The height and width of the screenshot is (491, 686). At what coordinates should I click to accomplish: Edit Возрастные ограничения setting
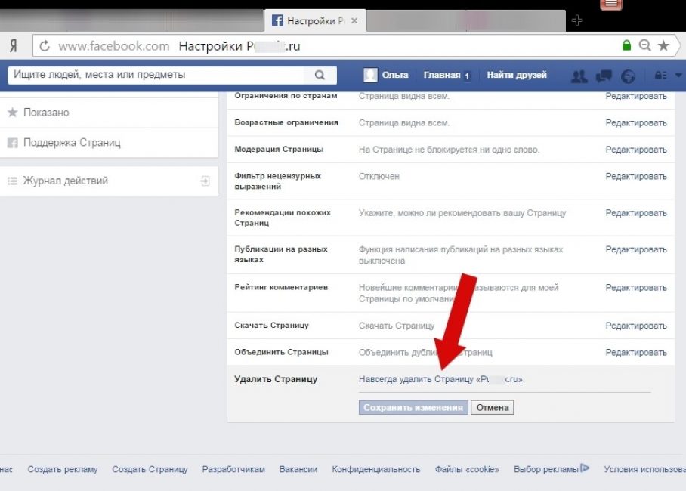click(x=636, y=123)
